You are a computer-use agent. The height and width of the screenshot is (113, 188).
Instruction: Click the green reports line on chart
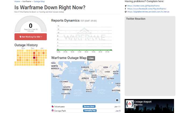coord(84,50)
